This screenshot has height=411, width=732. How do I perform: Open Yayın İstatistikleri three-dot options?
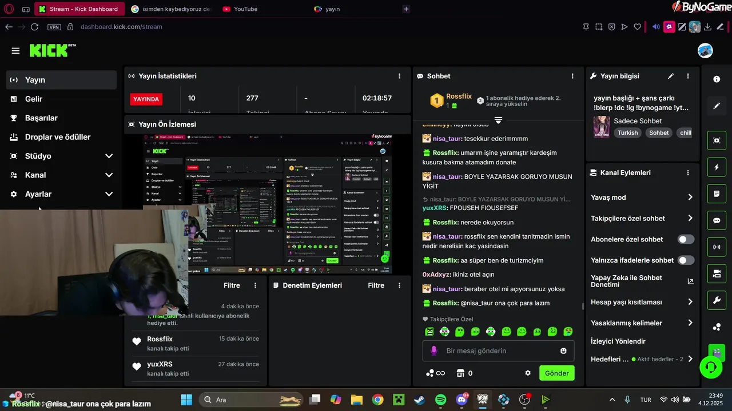[x=399, y=76]
